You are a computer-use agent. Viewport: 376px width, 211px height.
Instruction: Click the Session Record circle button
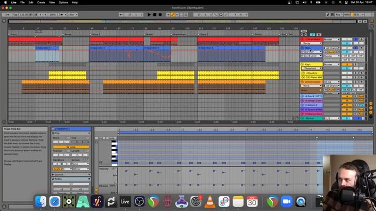[x=186, y=15]
